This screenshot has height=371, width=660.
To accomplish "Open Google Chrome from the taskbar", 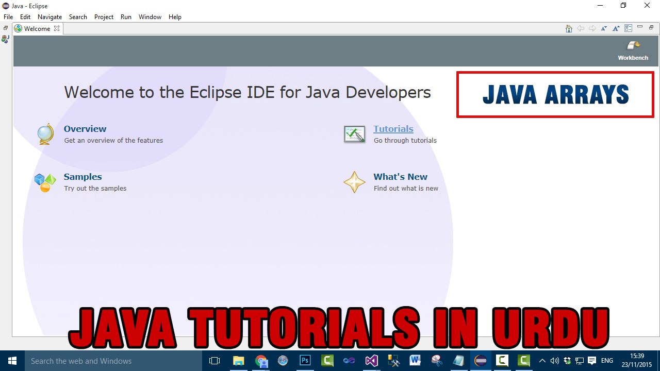I will [x=261, y=361].
